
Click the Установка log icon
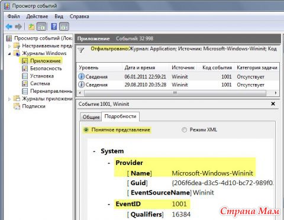tap(25, 76)
